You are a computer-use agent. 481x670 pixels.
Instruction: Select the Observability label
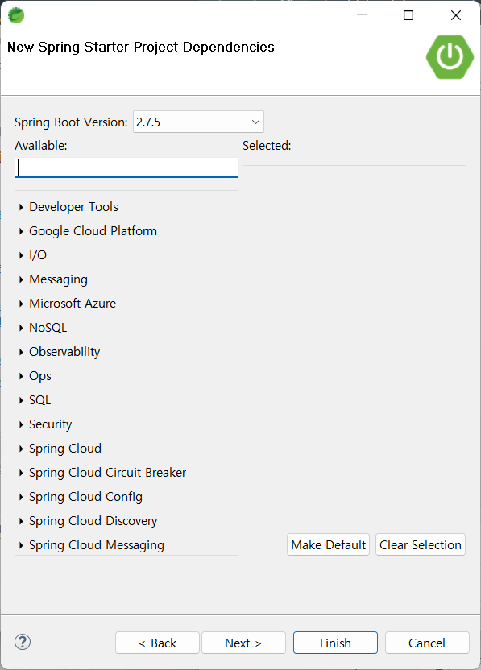64,352
